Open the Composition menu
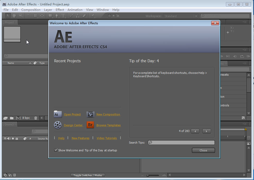The height and width of the screenshot is (180, 254). pyautogui.click(x=31, y=10)
